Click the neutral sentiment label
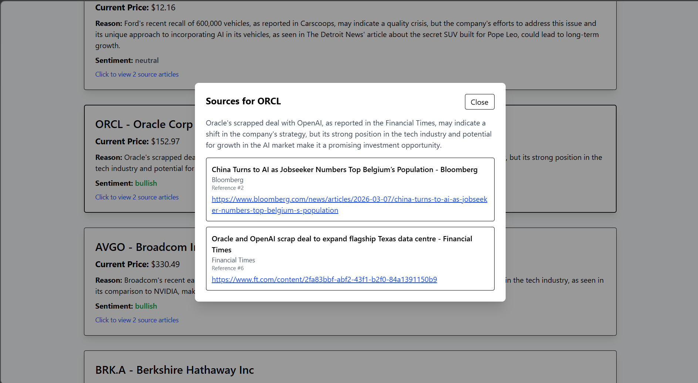Viewport: 698px width, 383px height. click(x=147, y=60)
